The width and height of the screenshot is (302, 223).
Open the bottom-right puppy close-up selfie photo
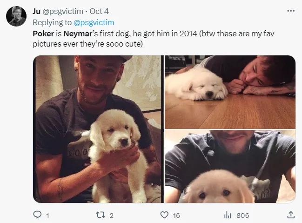(x=230, y=166)
